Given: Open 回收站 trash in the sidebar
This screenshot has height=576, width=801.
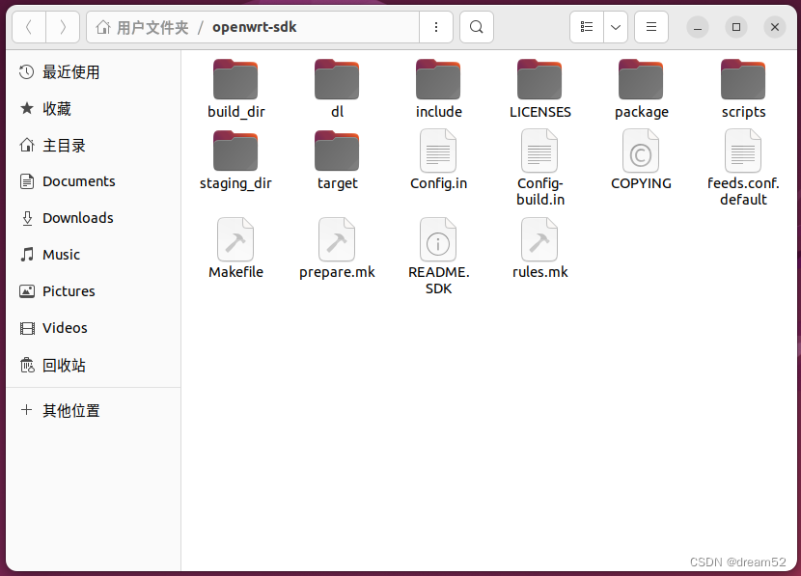Looking at the screenshot, I should click(x=94, y=365).
